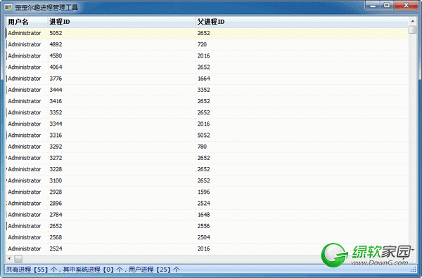Close the process manager window
This screenshot has height=278, width=422.
[406, 6]
